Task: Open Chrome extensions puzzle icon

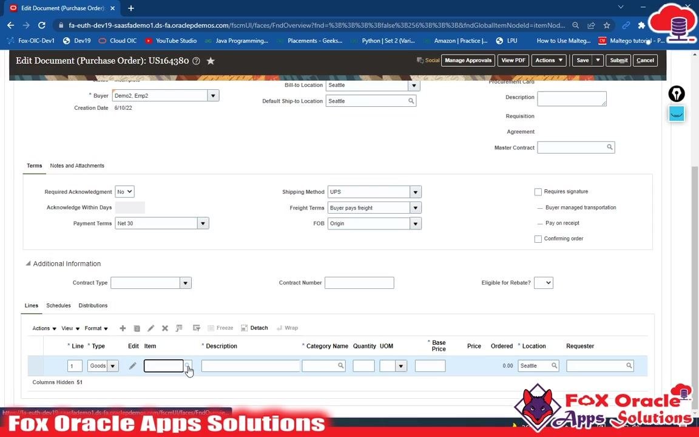Action: (x=641, y=25)
